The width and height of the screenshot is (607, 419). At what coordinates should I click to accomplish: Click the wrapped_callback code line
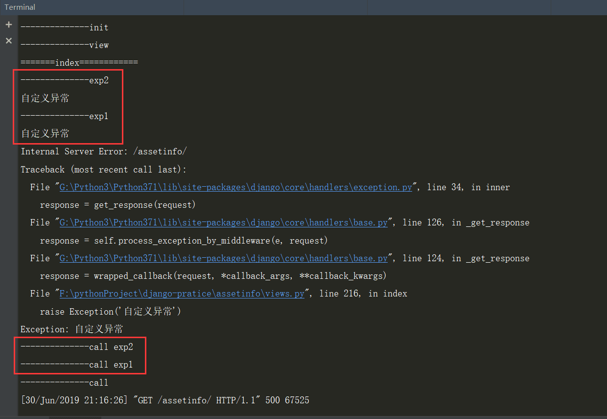pos(213,276)
